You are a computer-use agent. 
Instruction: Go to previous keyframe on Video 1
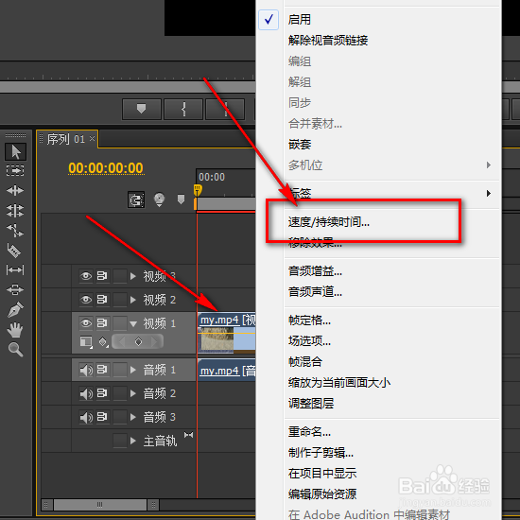(122, 341)
